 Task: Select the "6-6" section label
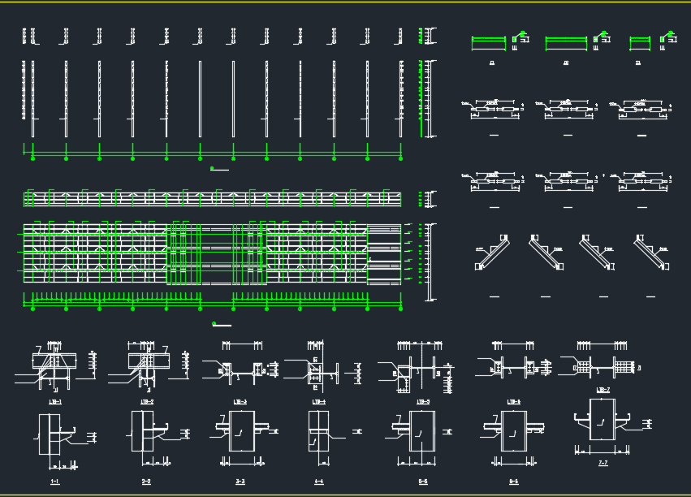pos(514,482)
